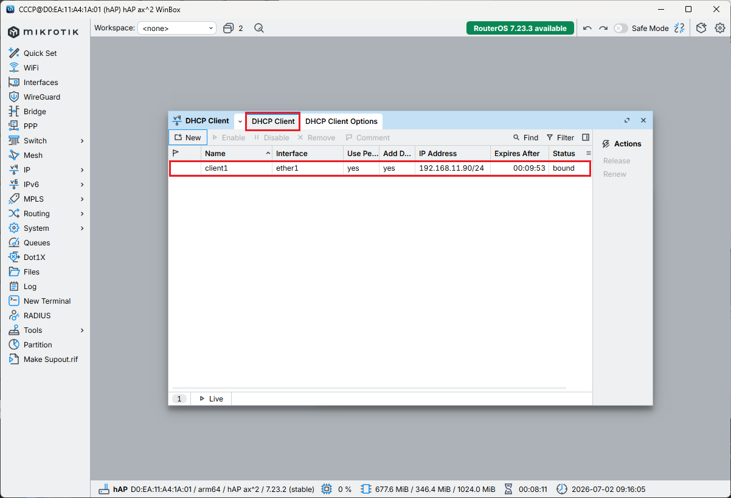This screenshot has width=731, height=498.
Task: Switch to the DHCP Client tab
Action: (x=273, y=121)
